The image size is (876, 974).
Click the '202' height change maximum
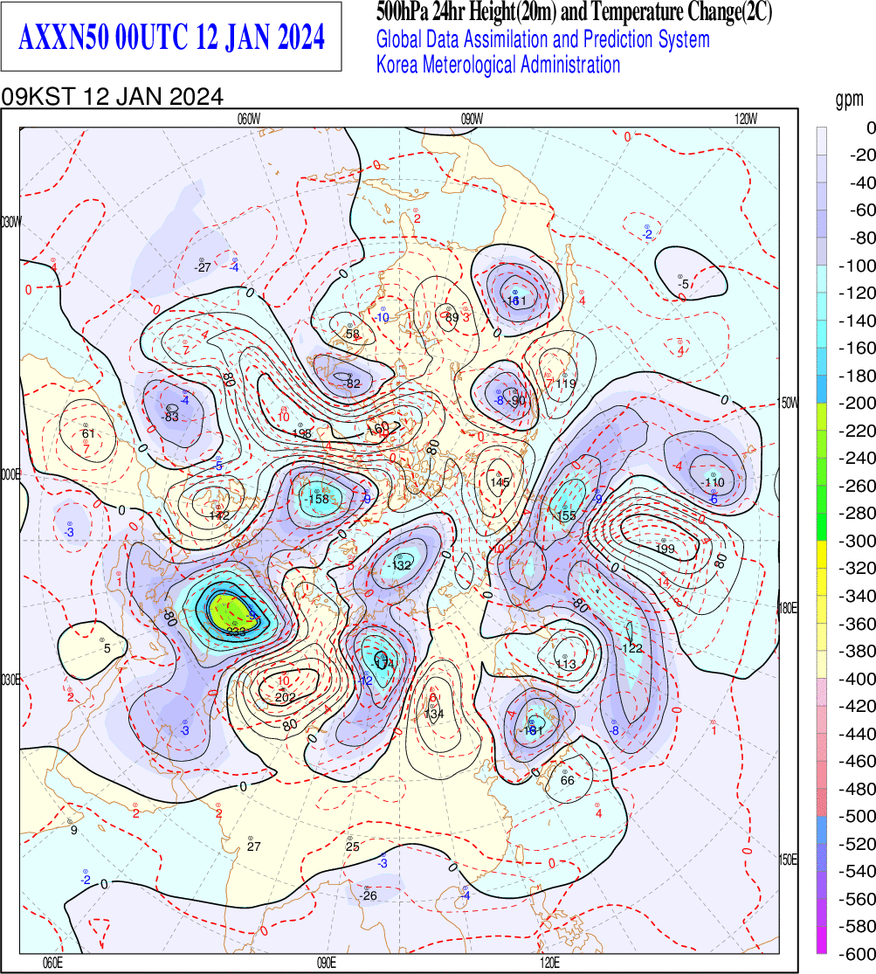point(286,698)
